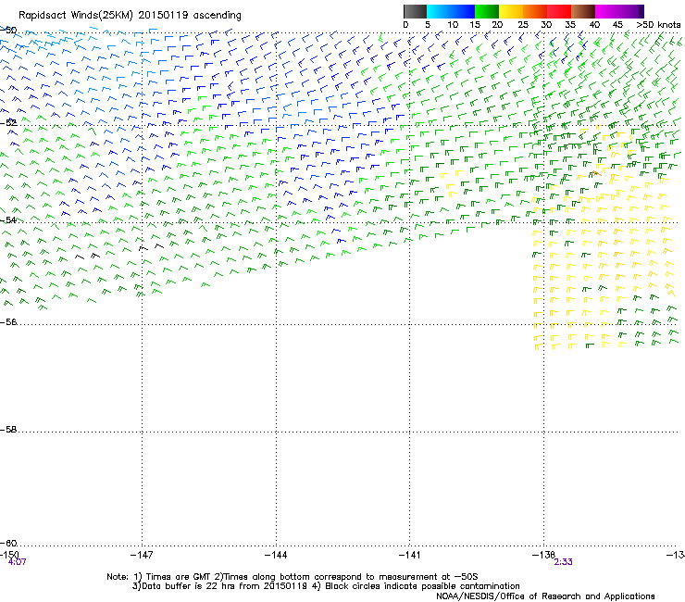The width and height of the screenshot is (685, 602).
Task: Click the brown 35-40 knots legend color
Action: (x=583, y=11)
